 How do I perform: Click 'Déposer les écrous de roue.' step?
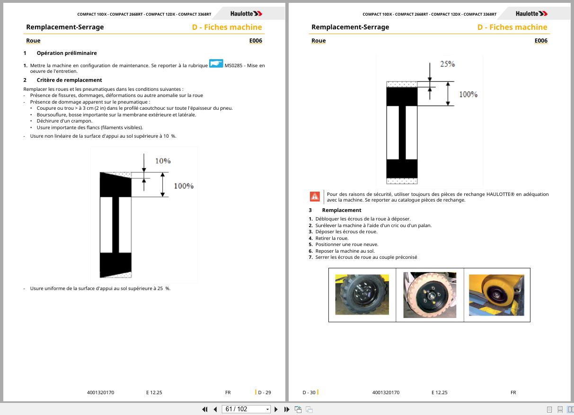[346, 232]
